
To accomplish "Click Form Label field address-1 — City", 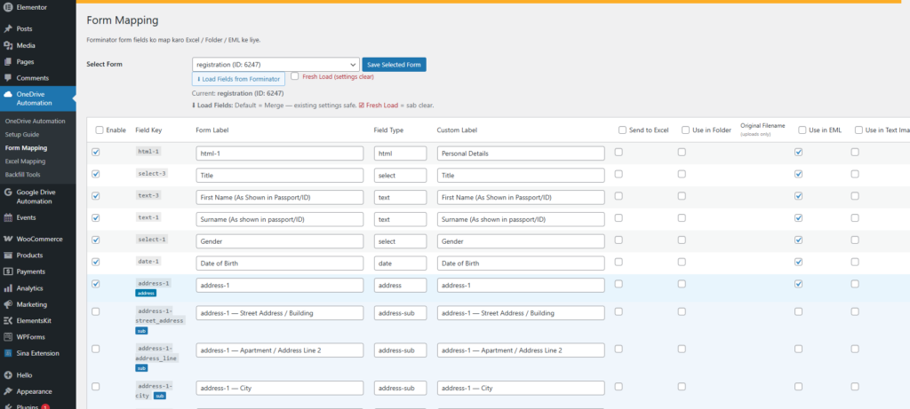I will pos(280,388).
